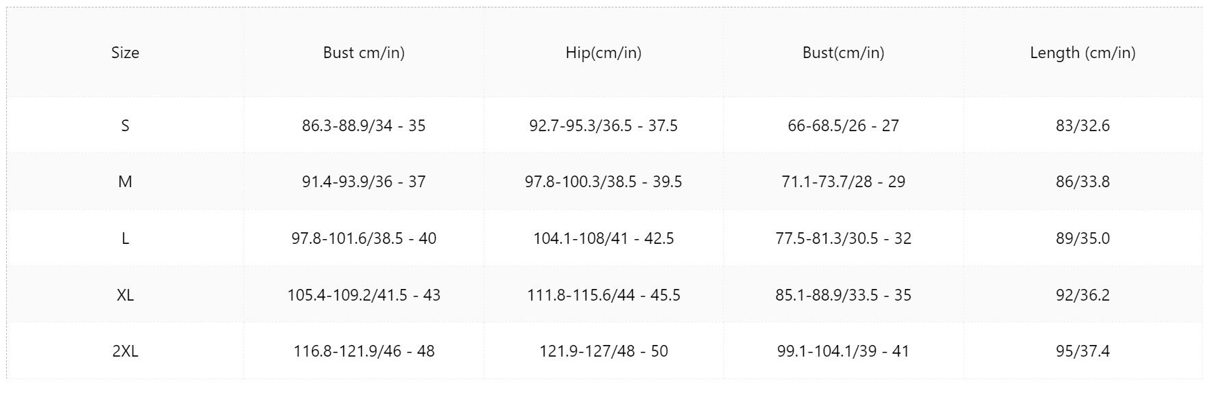Select the 2XL size row label

(125, 351)
